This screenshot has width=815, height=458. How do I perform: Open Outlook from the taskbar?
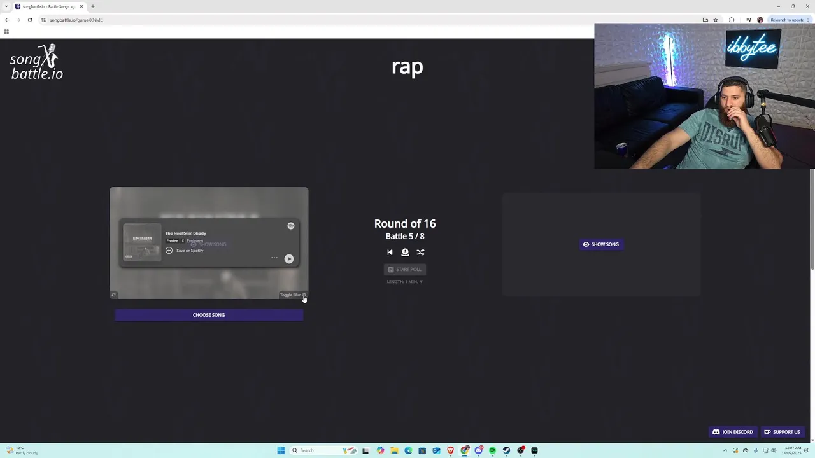tap(436, 450)
